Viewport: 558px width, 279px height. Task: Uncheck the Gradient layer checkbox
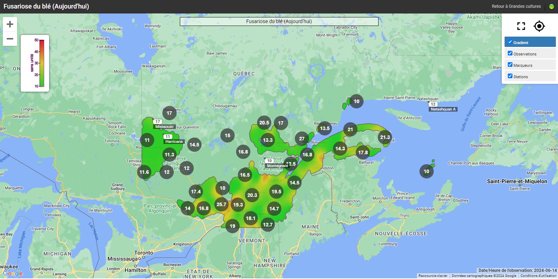tap(510, 42)
